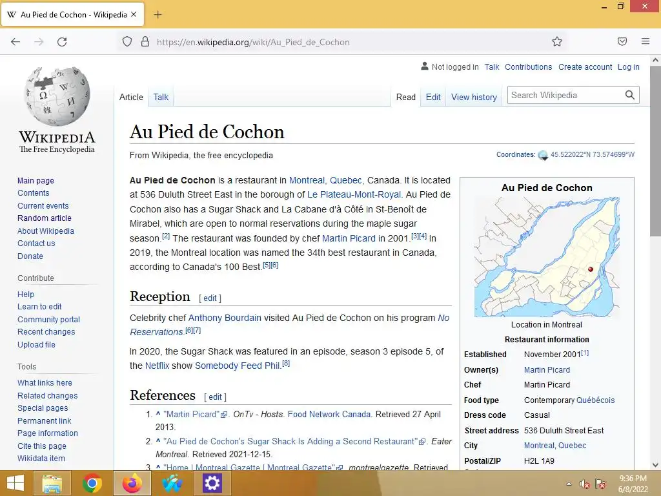This screenshot has width=661, height=496.
Task: Click the Cite this page link
Action: pyautogui.click(x=42, y=446)
